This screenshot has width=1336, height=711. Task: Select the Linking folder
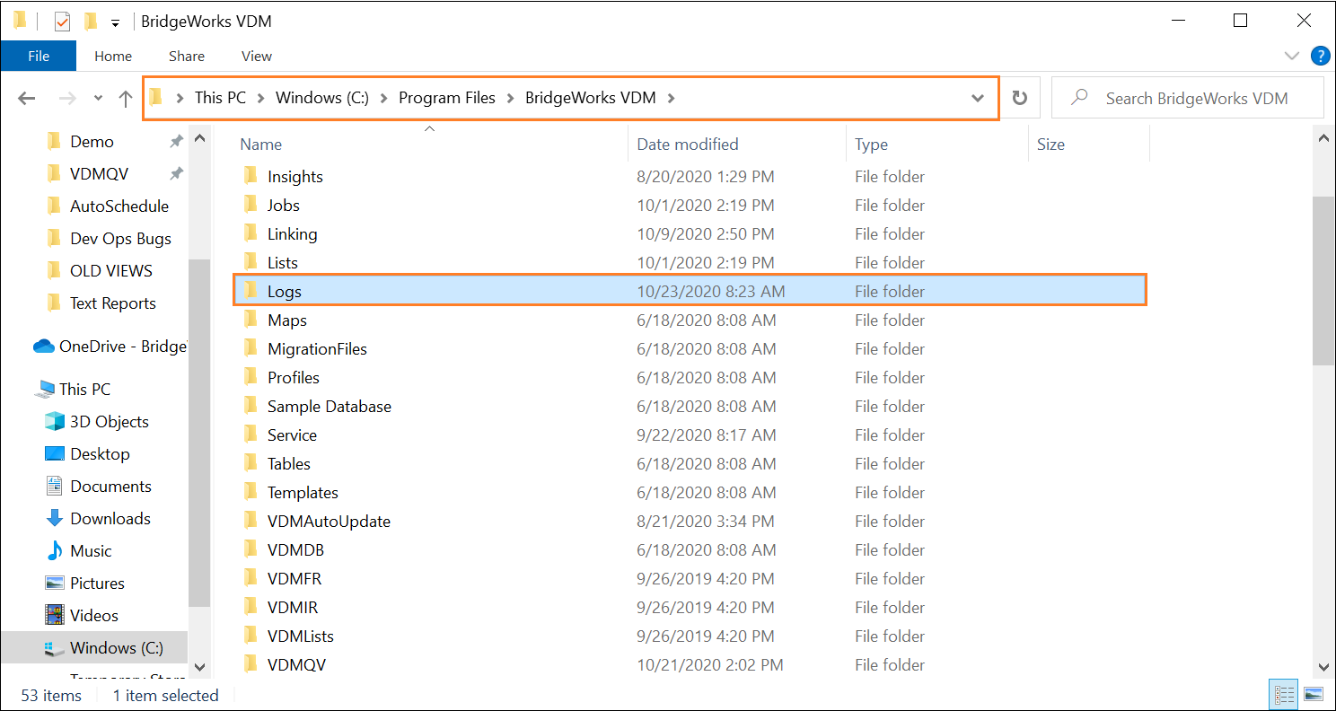(x=292, y=234)
